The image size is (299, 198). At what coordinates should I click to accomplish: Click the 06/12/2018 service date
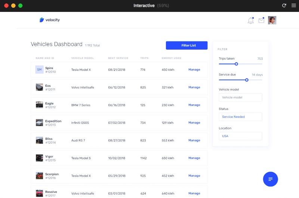point(117,87)
